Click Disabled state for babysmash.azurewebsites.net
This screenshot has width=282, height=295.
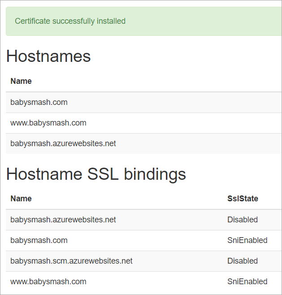coord(243,220)
